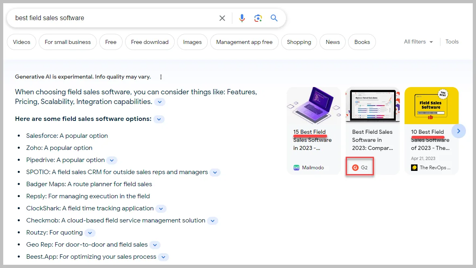
Task: Open the three-dot menu beside Generative AI notice
Action: [x=161, y=77]
